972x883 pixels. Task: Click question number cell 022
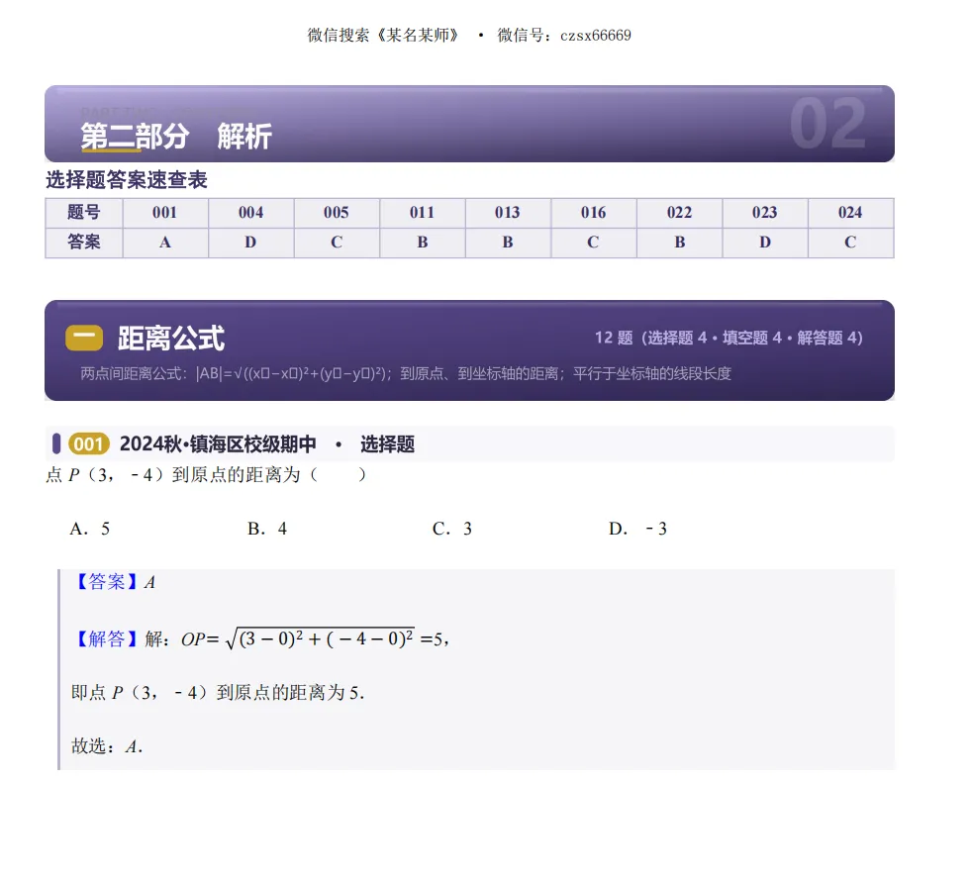[x=679, y=213]
